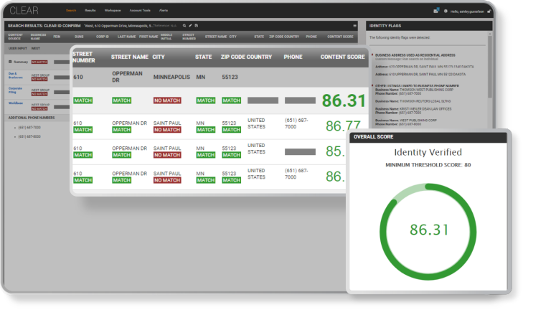This screenshot has height=310, width=551.
Task: Click the pencil edit search icon
Action: coord(190,25)
